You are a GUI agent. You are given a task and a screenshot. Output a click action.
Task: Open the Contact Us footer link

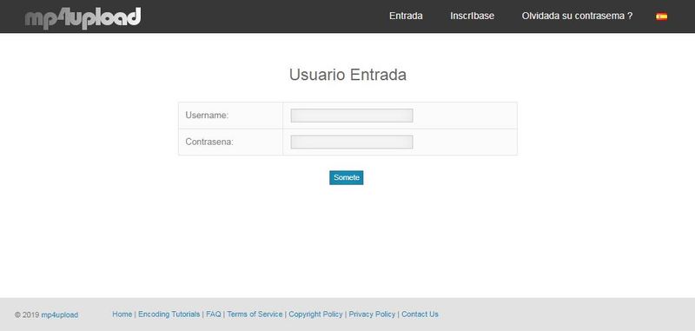click(x=420, y=314)
